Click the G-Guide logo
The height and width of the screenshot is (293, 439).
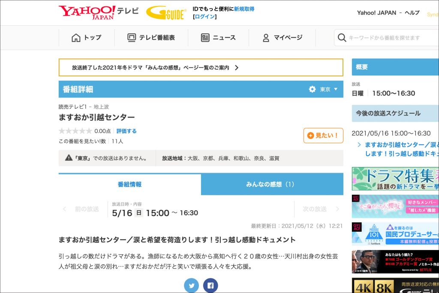pos(165,12)
